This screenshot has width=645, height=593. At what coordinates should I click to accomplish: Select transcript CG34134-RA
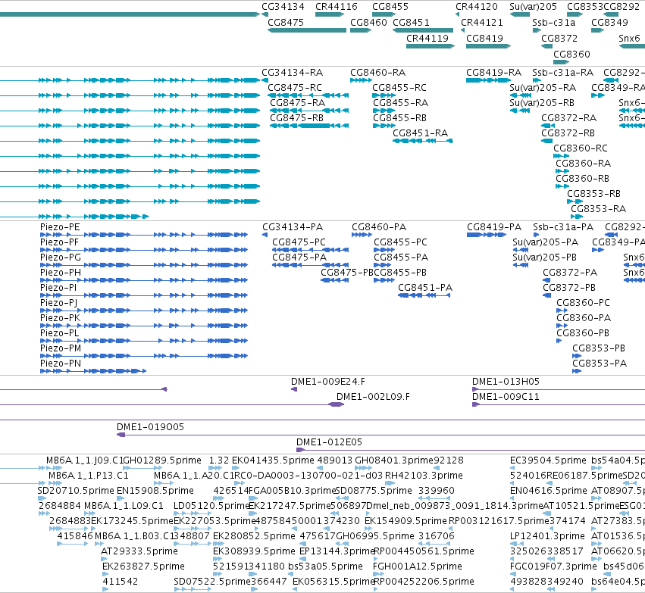(x=293, y=73)
